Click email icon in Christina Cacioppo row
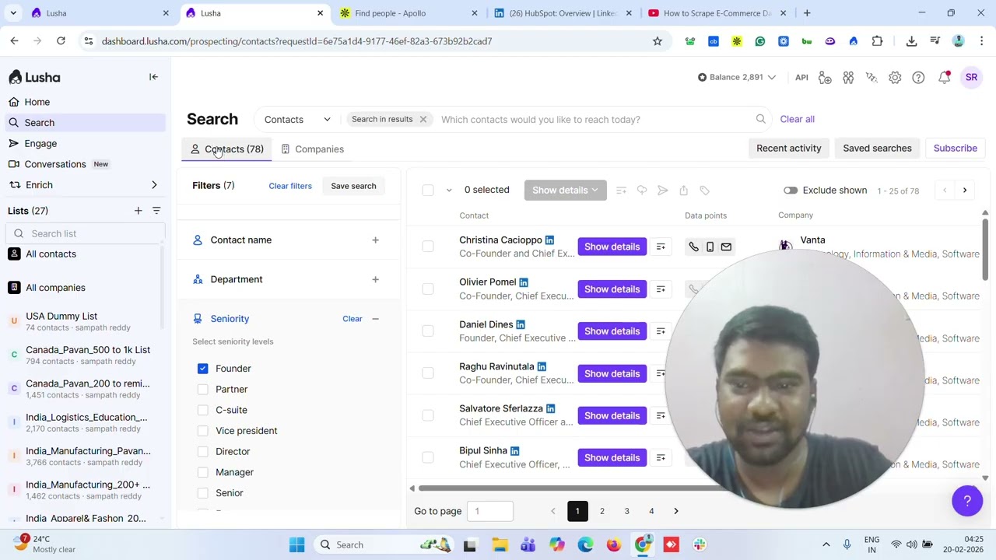Viewport: 996px width, 560px height. click(726, 247)
